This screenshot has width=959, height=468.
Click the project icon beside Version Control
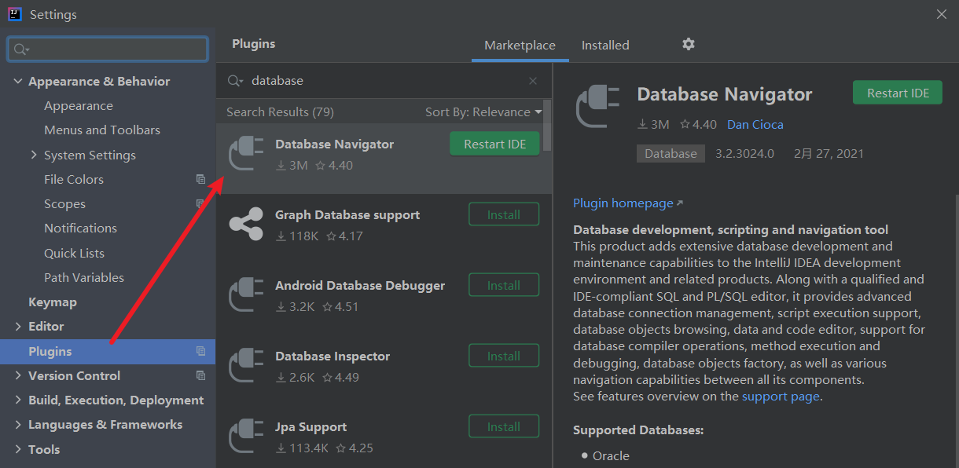[x=200, y=375]
